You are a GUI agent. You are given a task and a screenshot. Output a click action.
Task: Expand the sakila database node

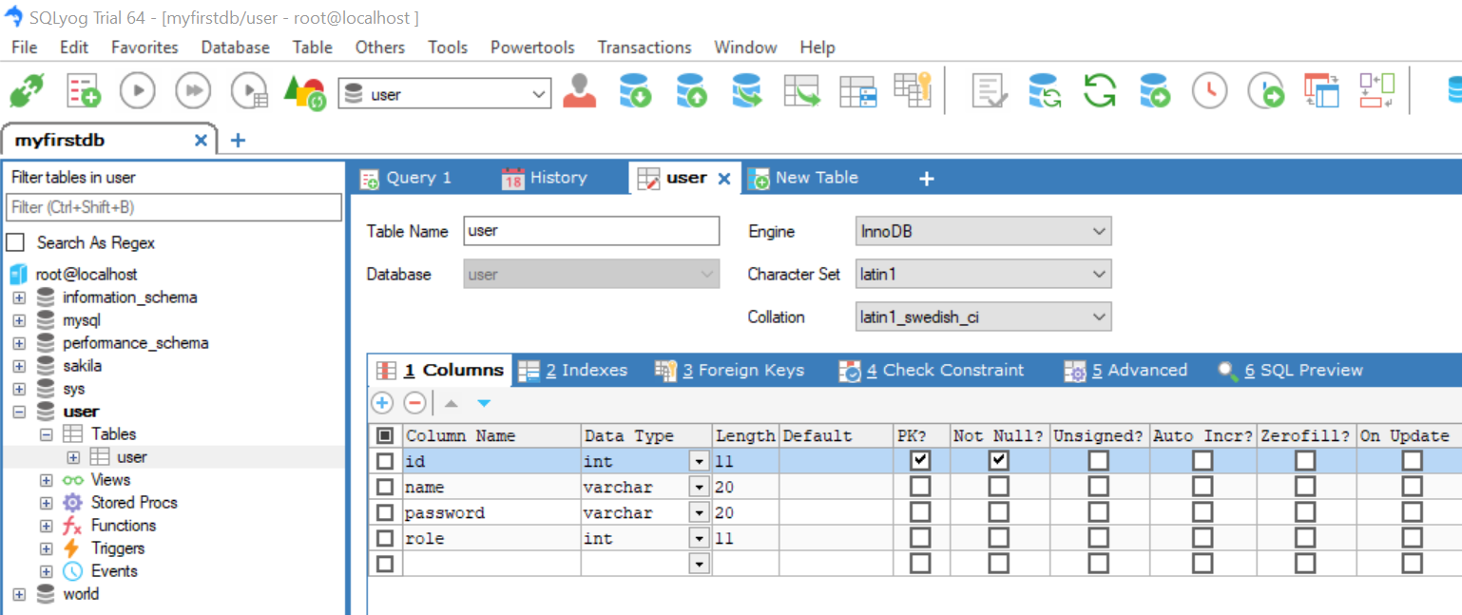[x=19, y=366]
